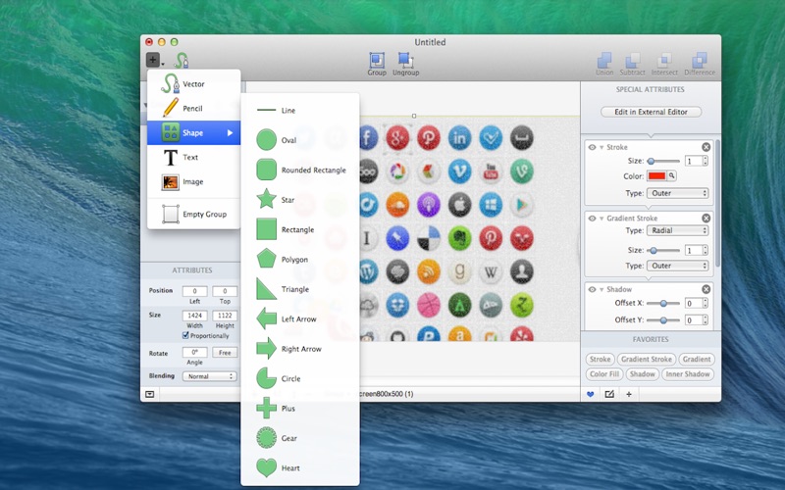Insert a Left Arrow shape
Image resolution: width=785 pixels, height=490 pixels.
point(300,319)
